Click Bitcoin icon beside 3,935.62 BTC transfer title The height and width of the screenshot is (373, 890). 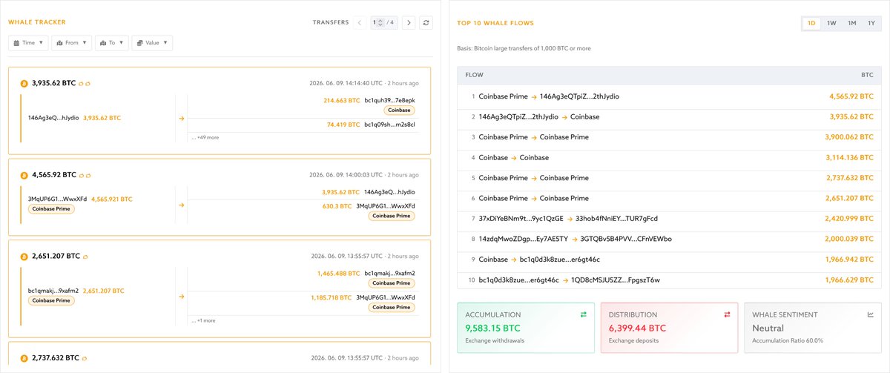coord(24,84)
